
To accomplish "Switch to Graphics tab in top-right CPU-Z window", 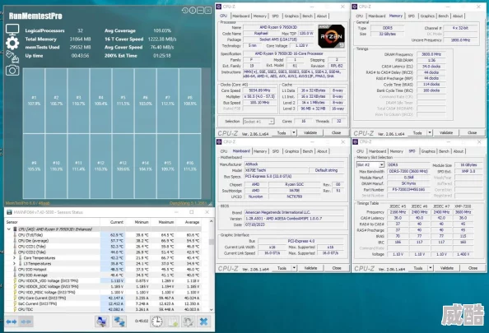I will (427, 16).
